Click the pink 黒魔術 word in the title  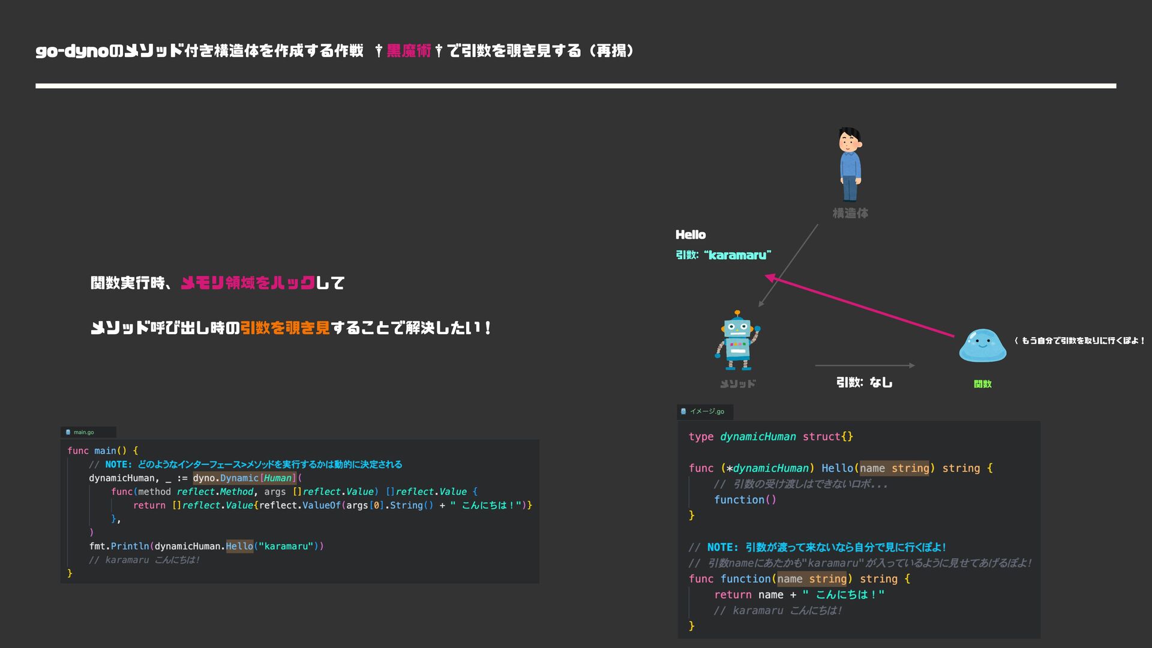(409, 51)
